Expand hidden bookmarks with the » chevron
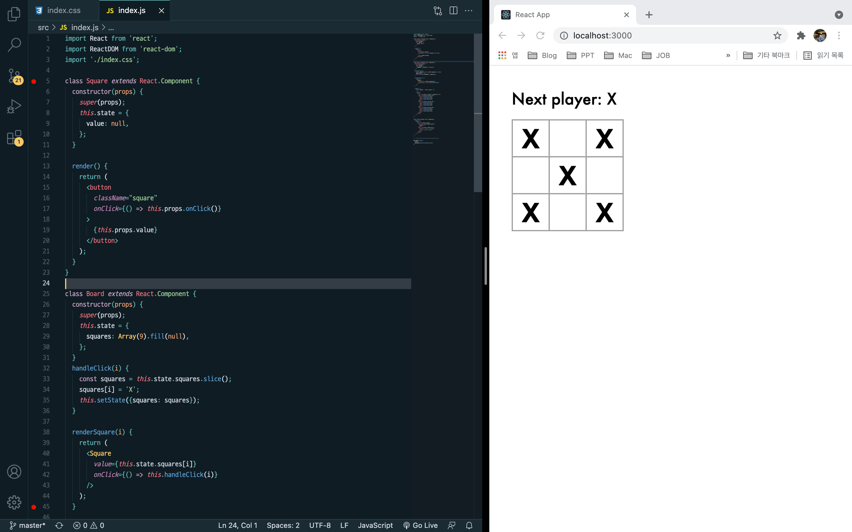 [x=728, y=56]
